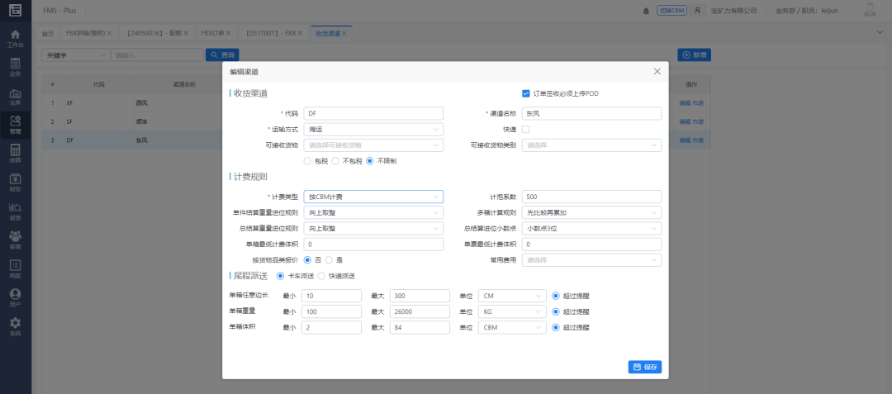This screenshot has width=892, height=394.
Task: Open the 财务 sidebar module
Action: (x=16, y=183)
